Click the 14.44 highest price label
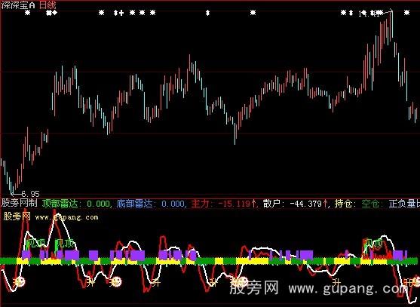The width and height of the screenshot is (420, 307). pos(370,13)
